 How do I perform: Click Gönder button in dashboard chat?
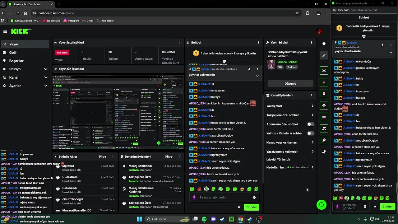[x=252, y=207]
